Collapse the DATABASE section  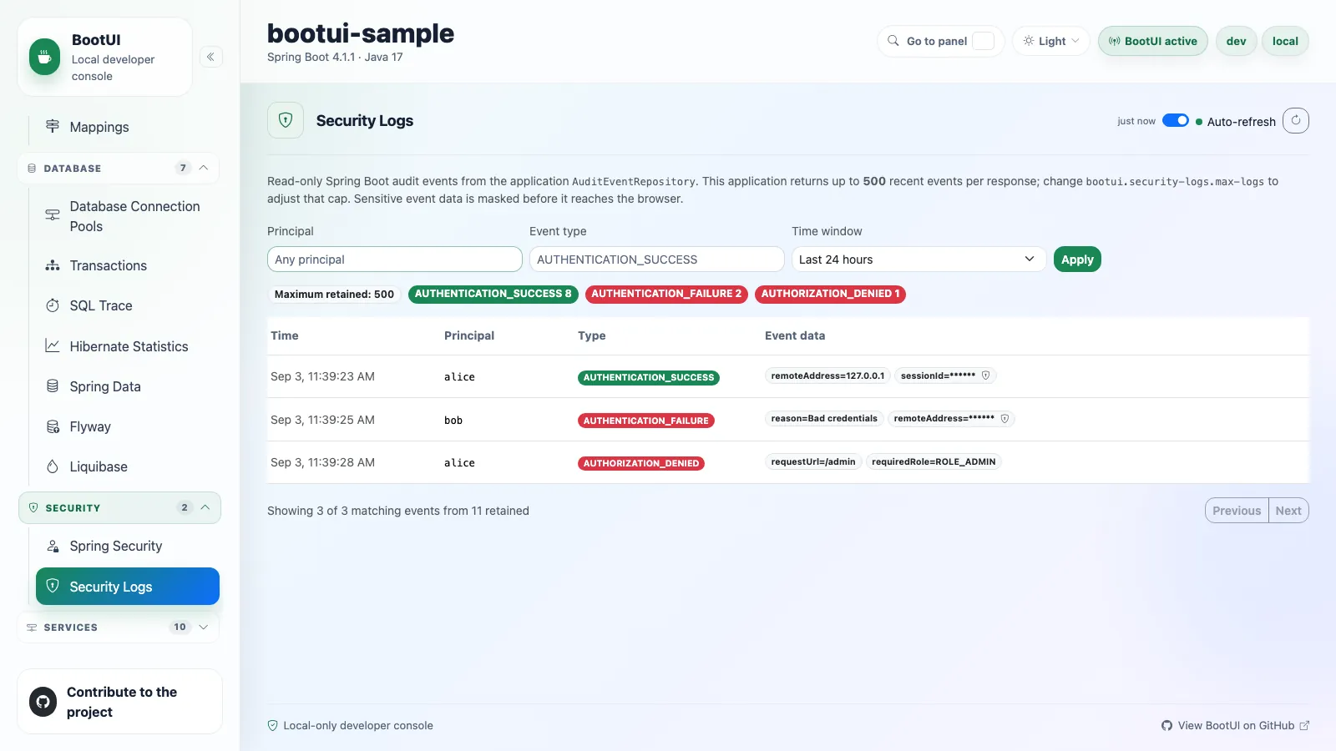click(118, 168)
